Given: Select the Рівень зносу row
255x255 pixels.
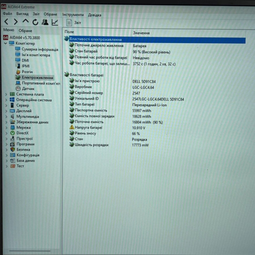Looking at the screenshot, I should point(104,133).
